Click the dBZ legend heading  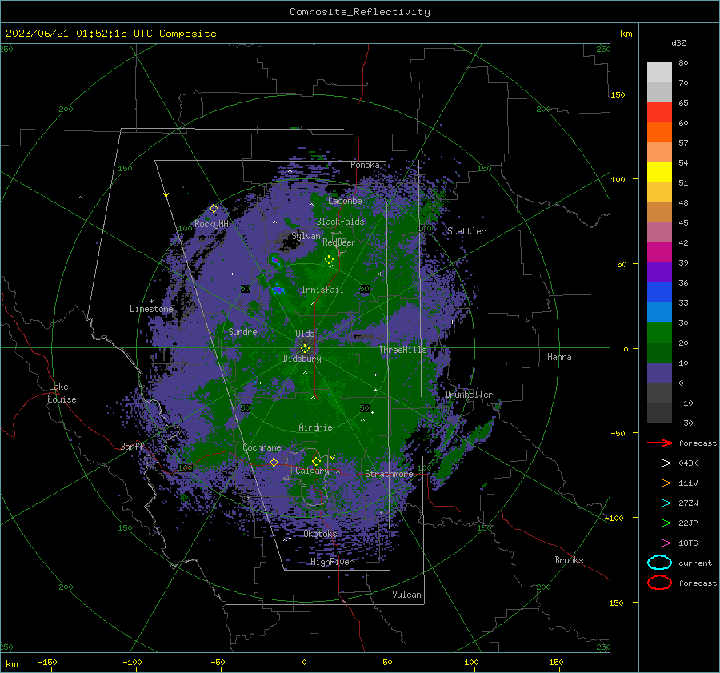678,42
